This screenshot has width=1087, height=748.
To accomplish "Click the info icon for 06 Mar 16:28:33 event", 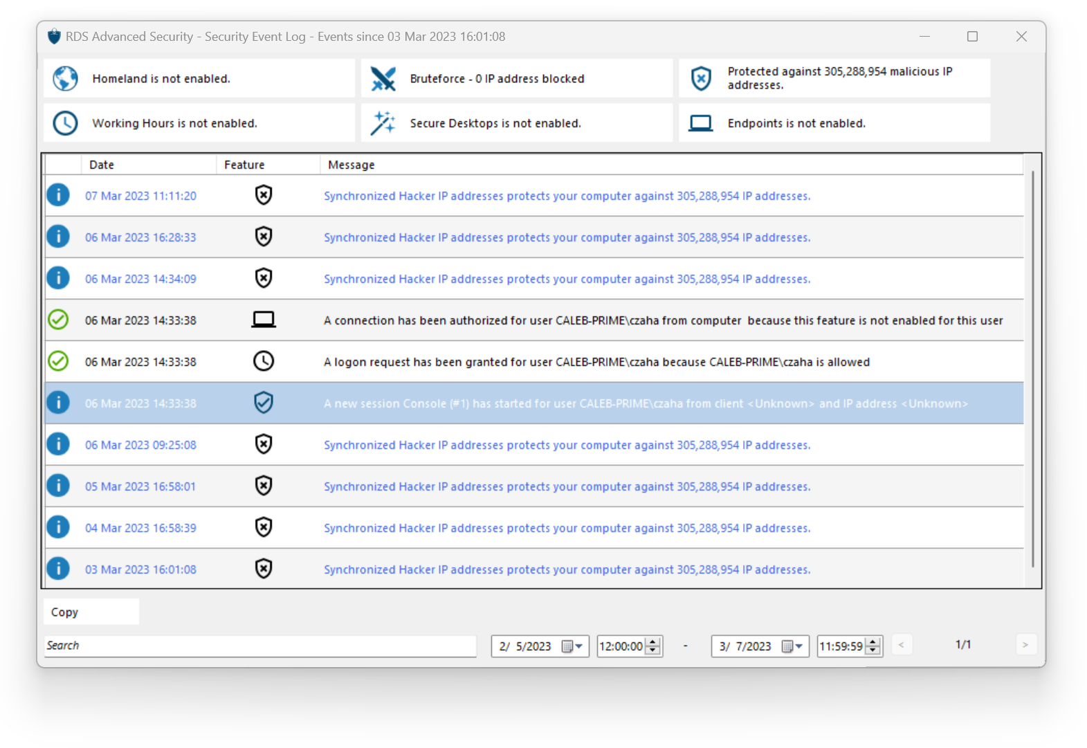I will (58, 237).
